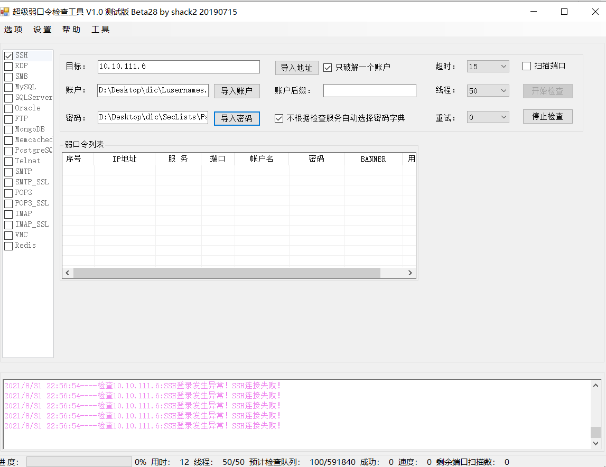Click the first SSH连接失败 log line
The height and width of the screenshot is (467, 606).
142,386
